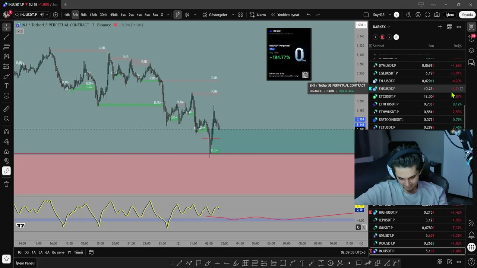The width and height of the screenshot is (477, 268).
Task: Select the trend line drawing tool
Action: pos(6,37)
